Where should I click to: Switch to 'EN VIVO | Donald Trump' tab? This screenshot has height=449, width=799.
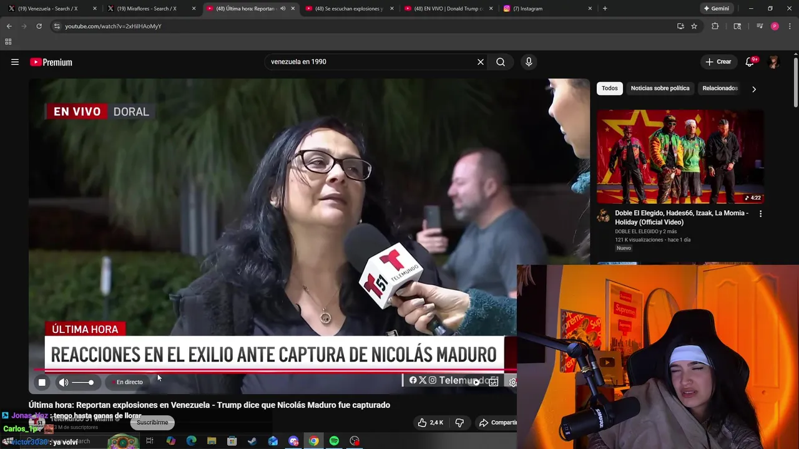[x=448, y=9]
